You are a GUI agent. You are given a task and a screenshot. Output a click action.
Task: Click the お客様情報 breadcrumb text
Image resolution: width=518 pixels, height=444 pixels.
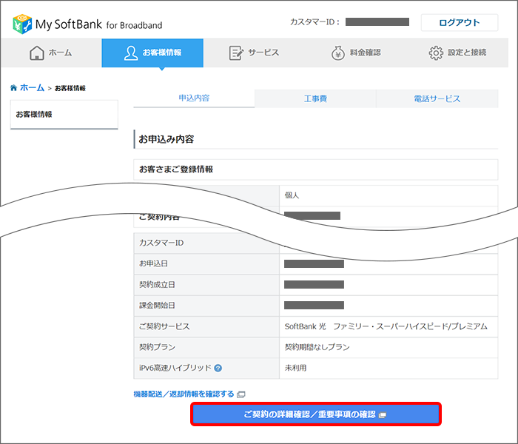pyautogui.click(x=70, y=88)
